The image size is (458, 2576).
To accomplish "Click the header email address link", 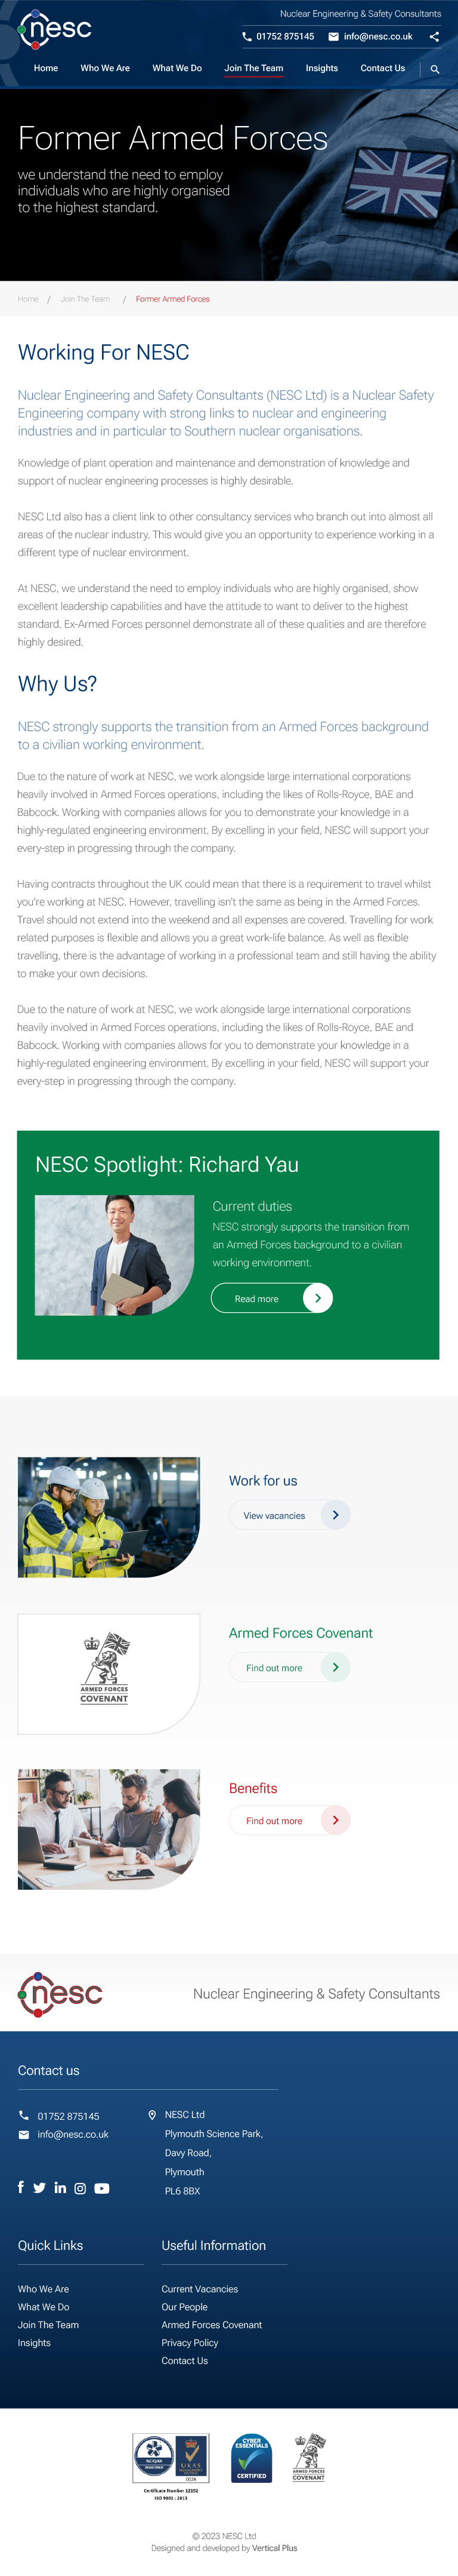I will (377, 37).
